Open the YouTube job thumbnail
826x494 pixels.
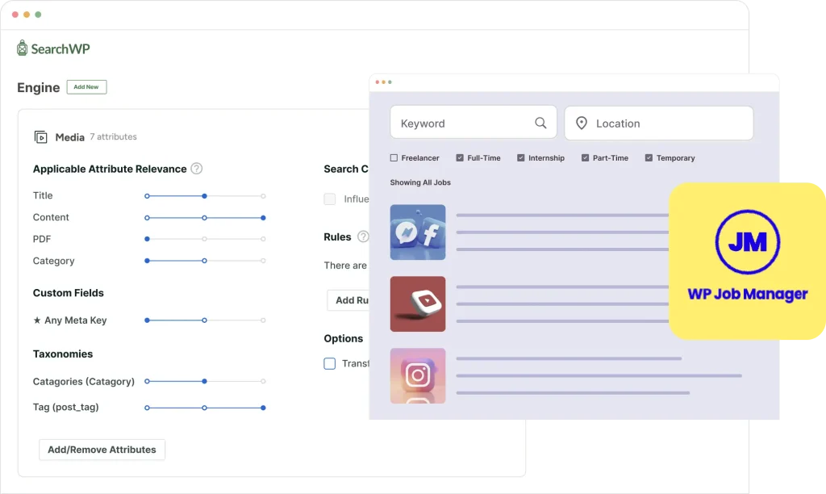(x=418, y=304)
